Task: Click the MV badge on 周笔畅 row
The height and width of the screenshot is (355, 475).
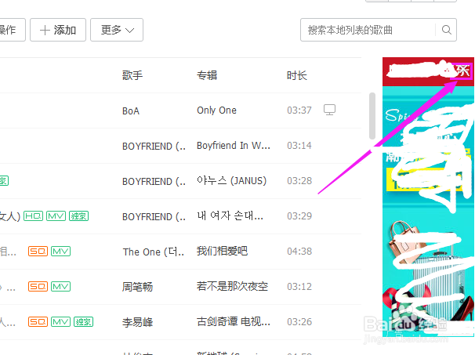Action: point(60,286)
